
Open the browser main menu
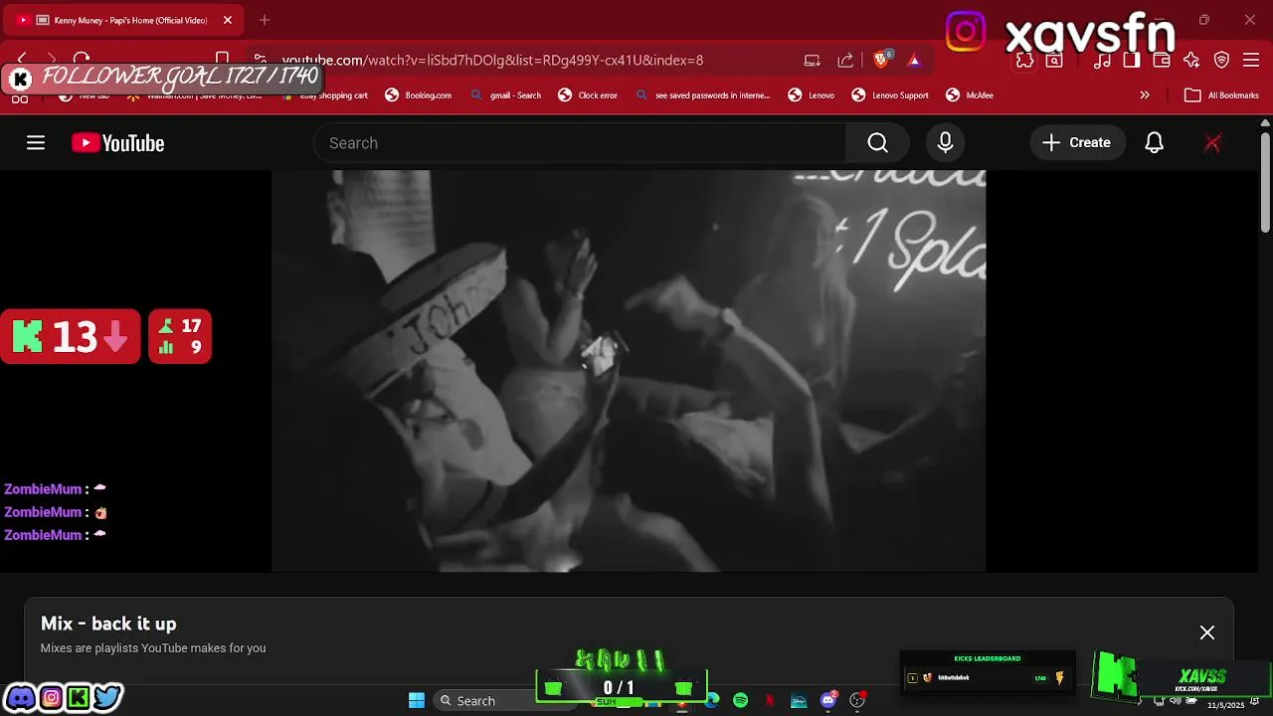[1251, 61]
